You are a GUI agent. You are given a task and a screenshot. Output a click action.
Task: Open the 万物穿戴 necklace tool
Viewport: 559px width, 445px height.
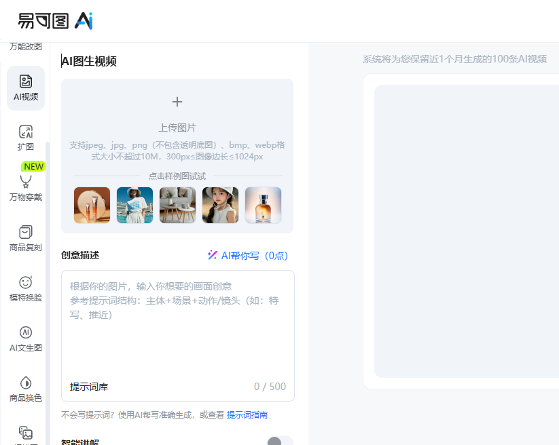pos(26,188)
